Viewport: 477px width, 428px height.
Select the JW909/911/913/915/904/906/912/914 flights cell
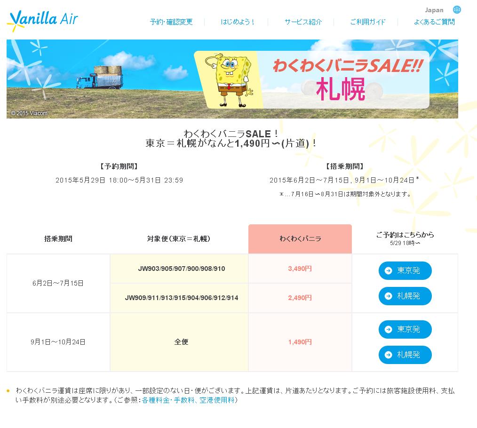(x=179, y=298)
